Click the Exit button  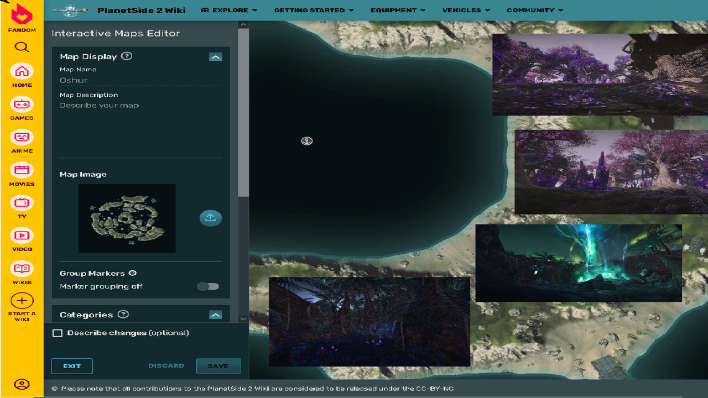[72, 366]
